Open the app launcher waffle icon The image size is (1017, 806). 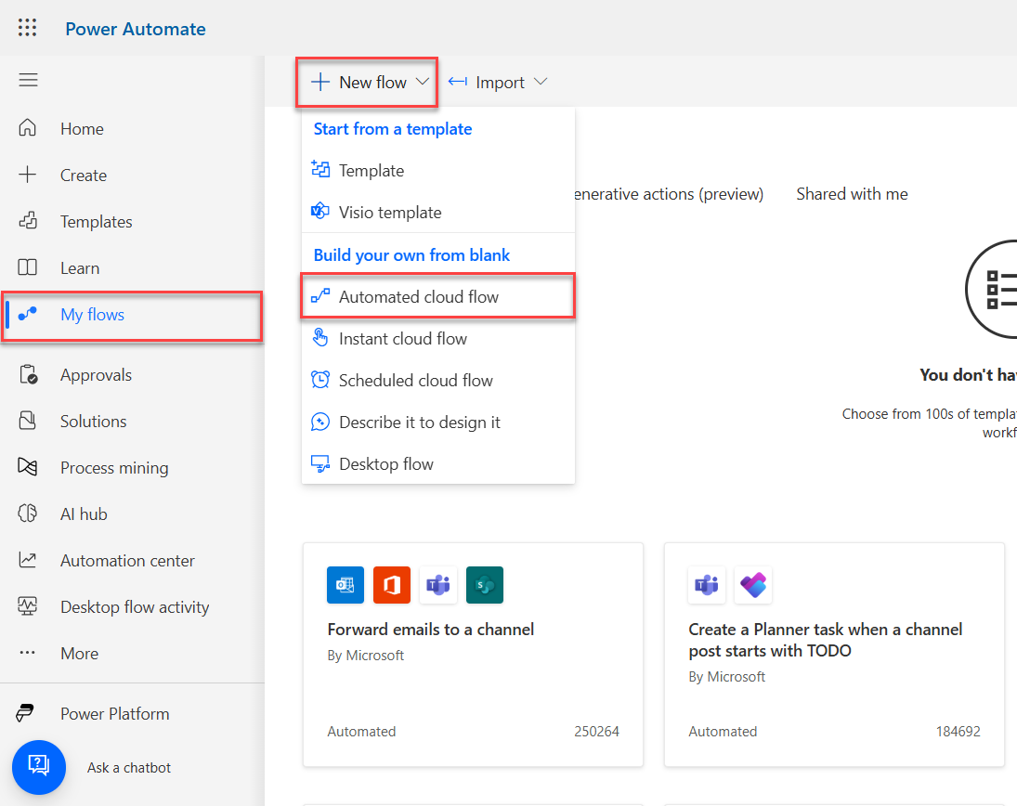click(27, 28)
